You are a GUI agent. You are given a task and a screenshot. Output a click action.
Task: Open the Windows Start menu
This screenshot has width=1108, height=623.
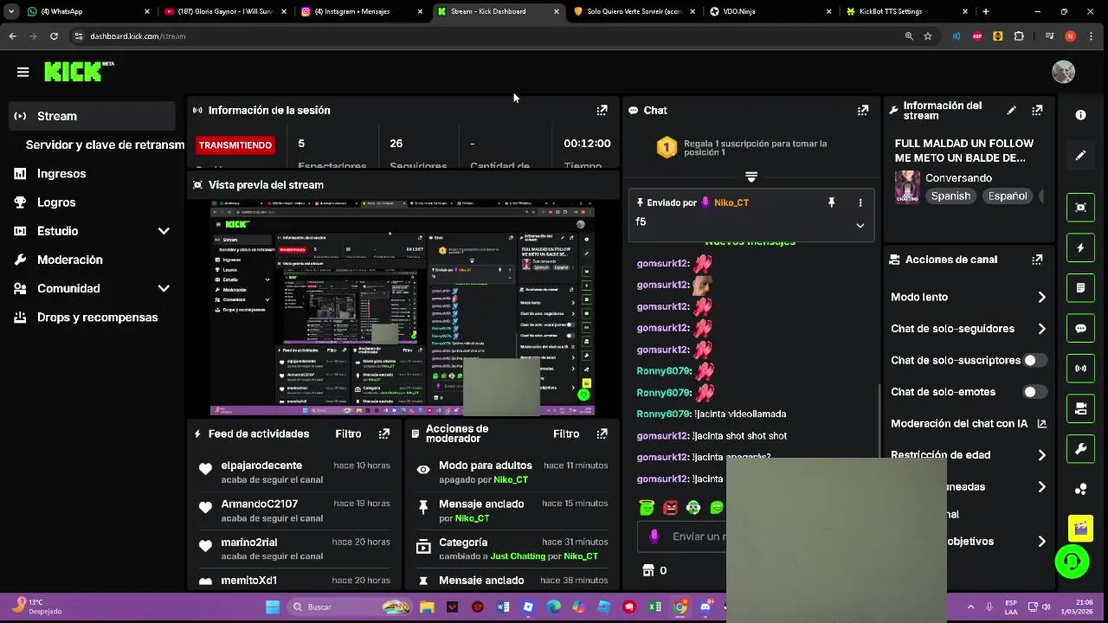click(273, 607)
